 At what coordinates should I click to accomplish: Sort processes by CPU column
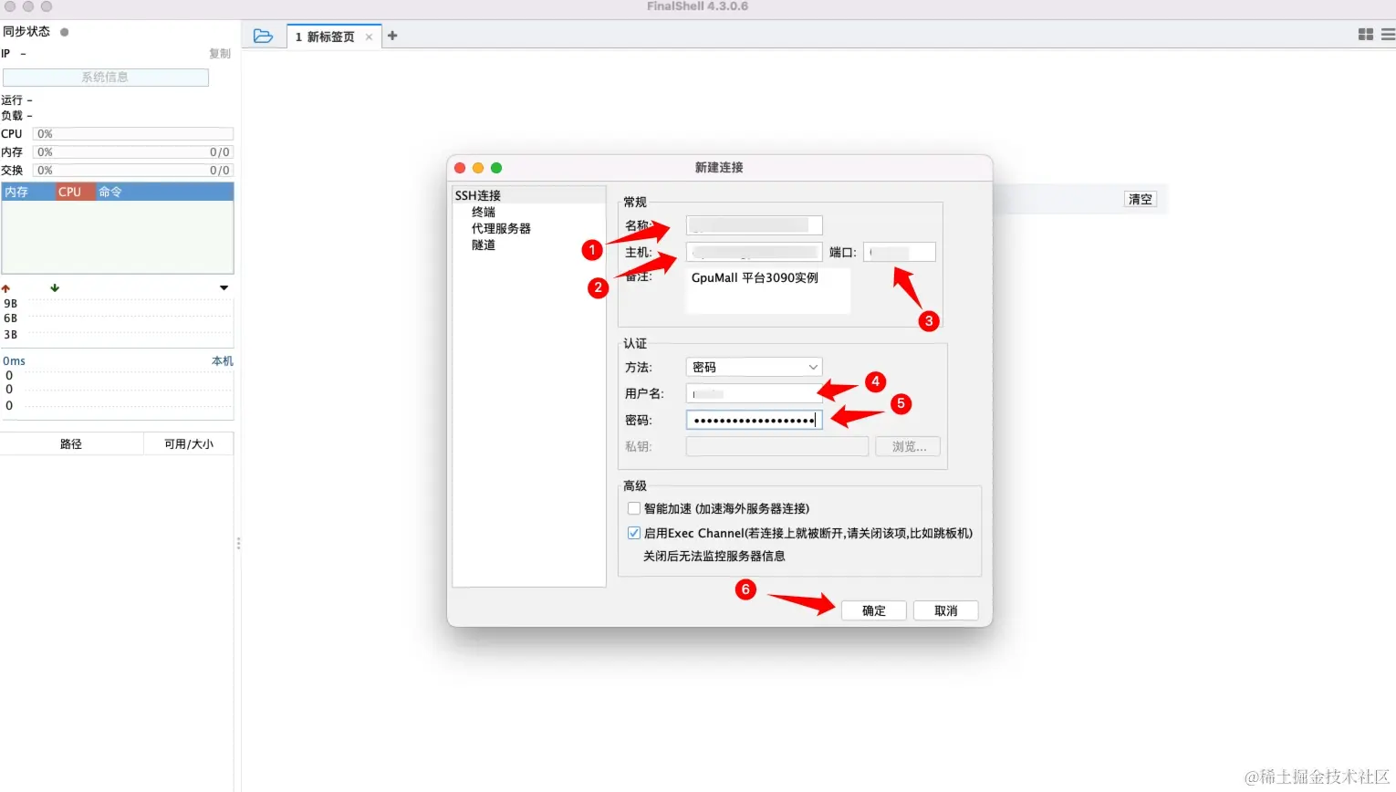click(75, 192)
